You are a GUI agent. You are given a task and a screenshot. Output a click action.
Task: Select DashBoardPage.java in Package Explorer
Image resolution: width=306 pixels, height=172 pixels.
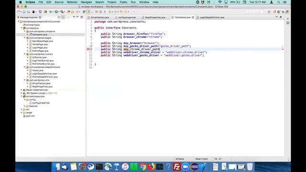tap(43, 41)
